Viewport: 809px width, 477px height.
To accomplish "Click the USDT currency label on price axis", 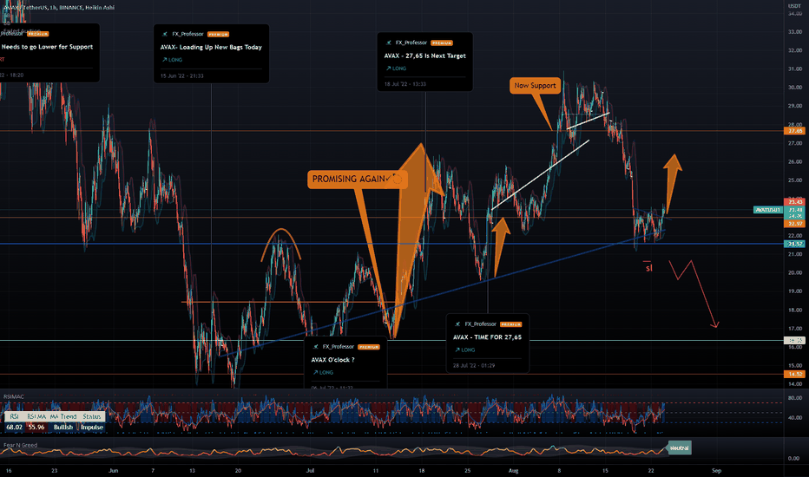I will tap(794, 6).
